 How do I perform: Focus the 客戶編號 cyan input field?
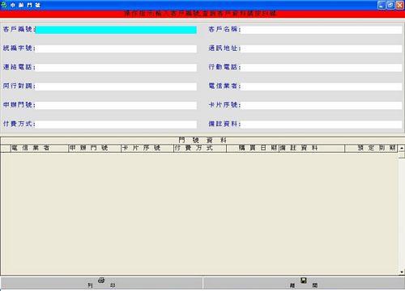116,30
